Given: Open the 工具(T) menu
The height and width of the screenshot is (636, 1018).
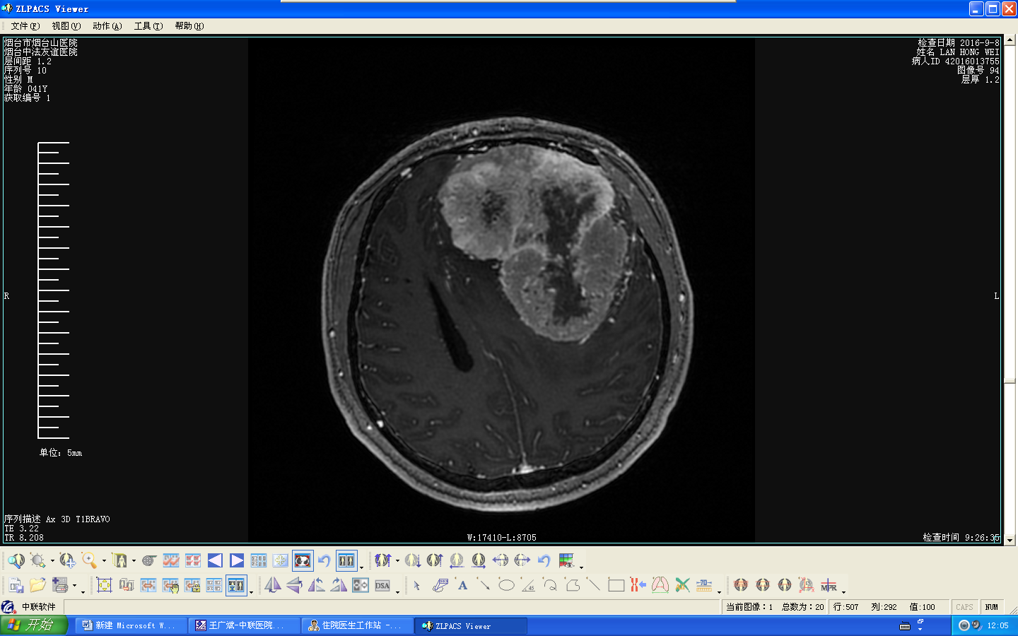Looking at the screenshot, I should pos(148,26).
